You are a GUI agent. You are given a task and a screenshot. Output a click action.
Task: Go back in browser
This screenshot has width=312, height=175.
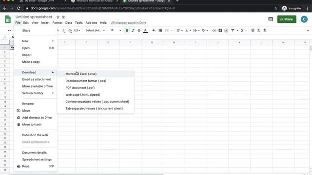[5, 8]
